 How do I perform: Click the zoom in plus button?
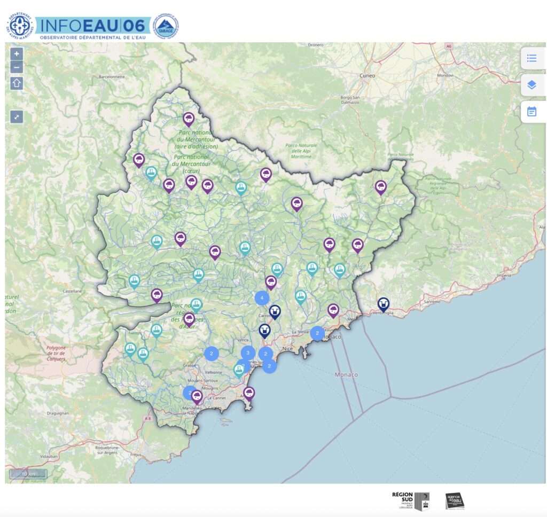(x=17, y=54)
